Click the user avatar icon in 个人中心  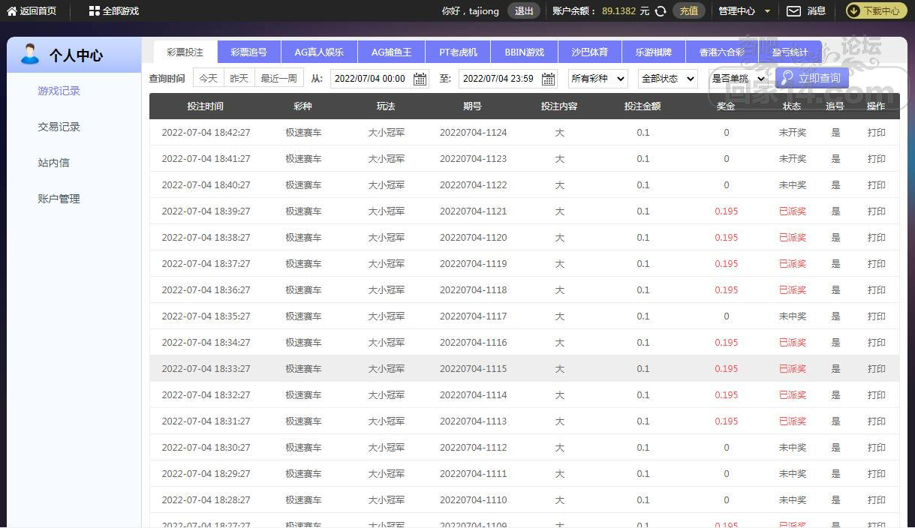coord(30,54)
